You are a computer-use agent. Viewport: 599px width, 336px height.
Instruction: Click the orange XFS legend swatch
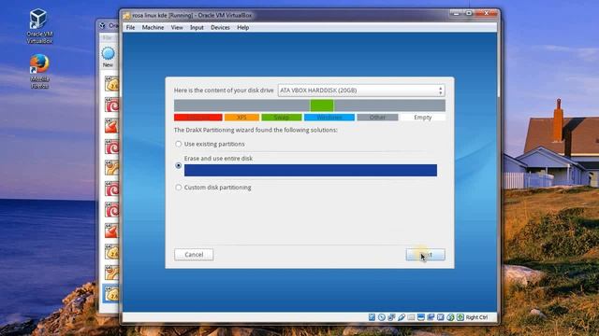pyautogui.click(x=241, y=118)
